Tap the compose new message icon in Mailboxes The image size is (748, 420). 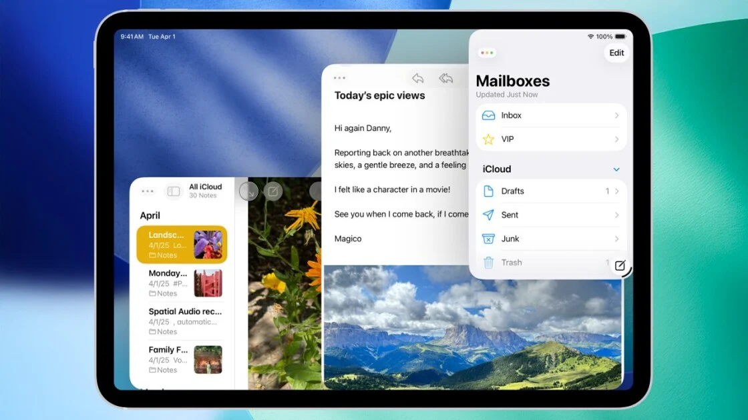point(620,265)
